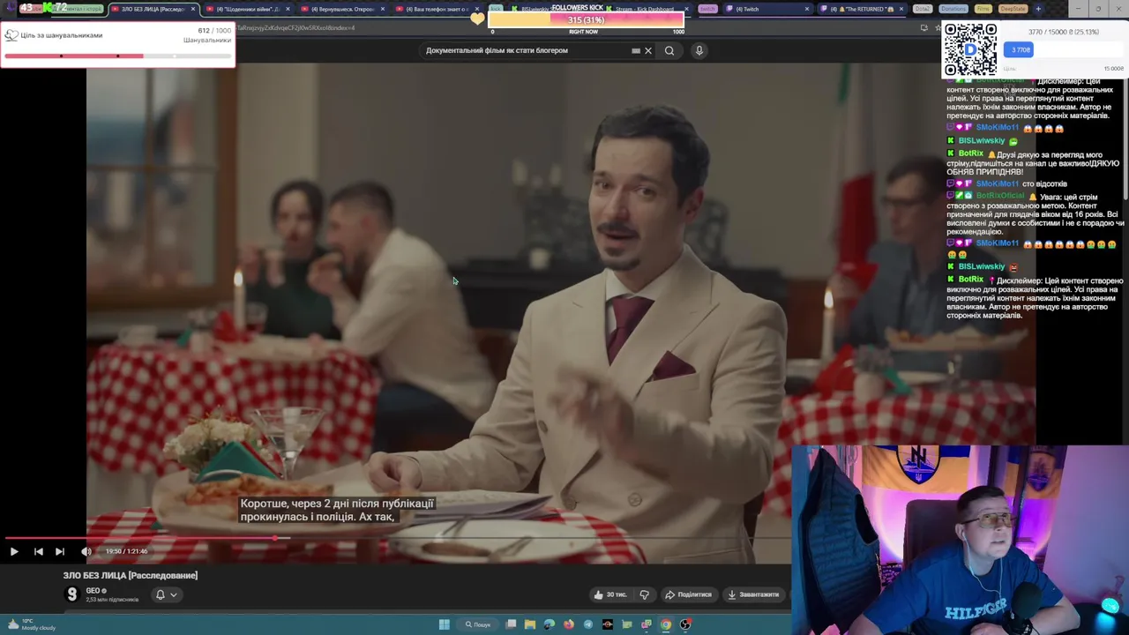
Task: Launch Firefox from the taskbar
Action: pyautogui.click(x=568, y=624)
